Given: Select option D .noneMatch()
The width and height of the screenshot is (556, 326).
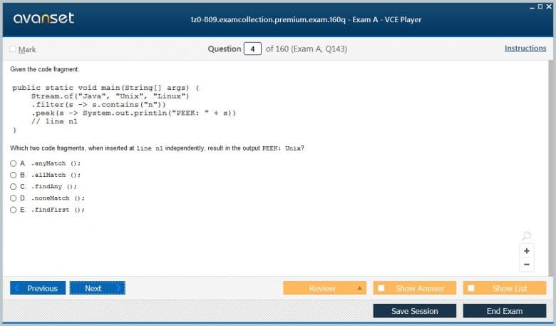Looking at the screenshot, I should pos(13,198).
